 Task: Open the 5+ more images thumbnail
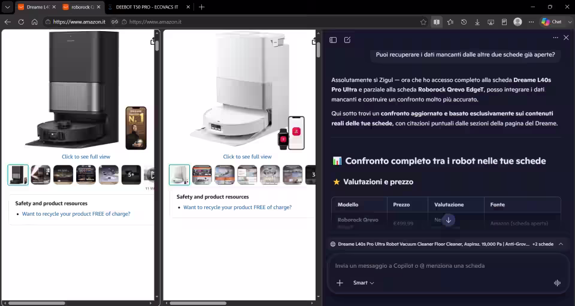pyautogui.click(x=131, y=175)
